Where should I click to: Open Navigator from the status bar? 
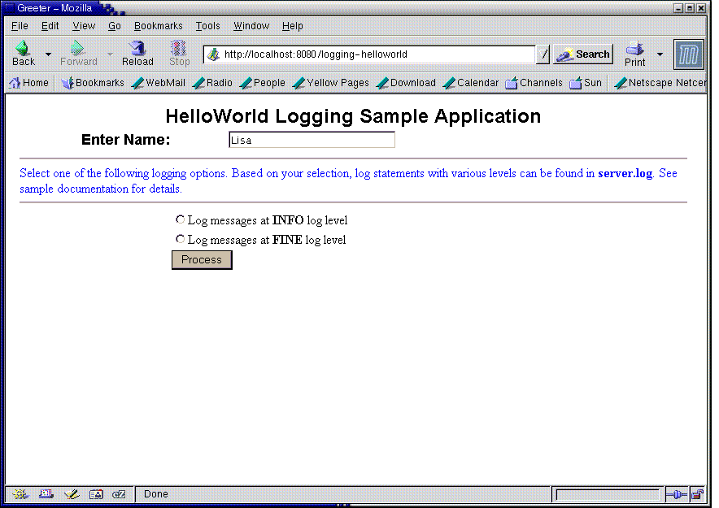click(x=20, y=494)
